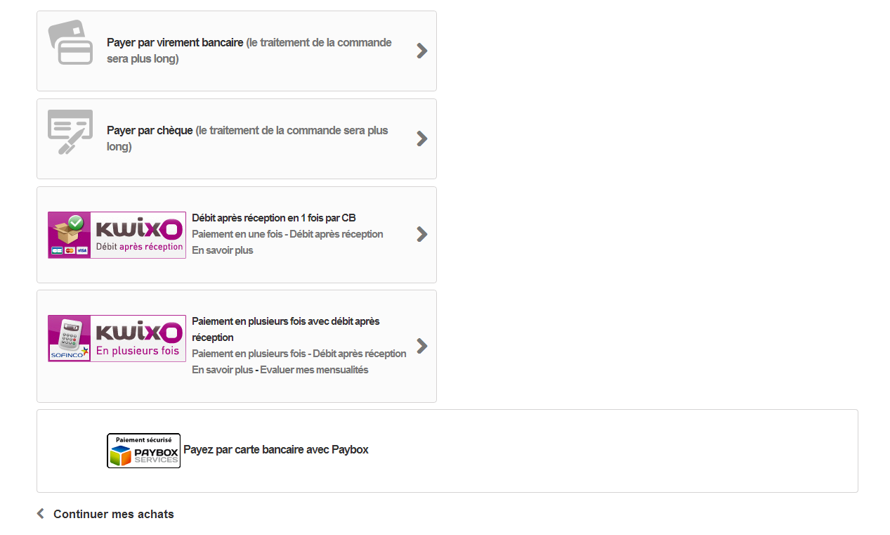Click the bank transfer card icon
The height and width of the screenshot is (535, 890).
pos(70,42)
